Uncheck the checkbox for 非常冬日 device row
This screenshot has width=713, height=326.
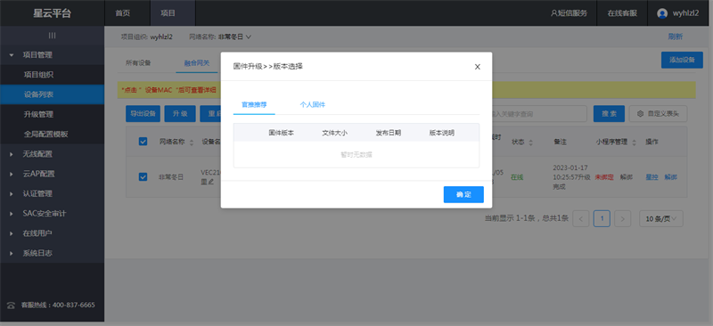(143, 177)
